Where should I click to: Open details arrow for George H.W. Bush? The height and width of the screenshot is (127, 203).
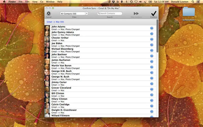[152, 73]
